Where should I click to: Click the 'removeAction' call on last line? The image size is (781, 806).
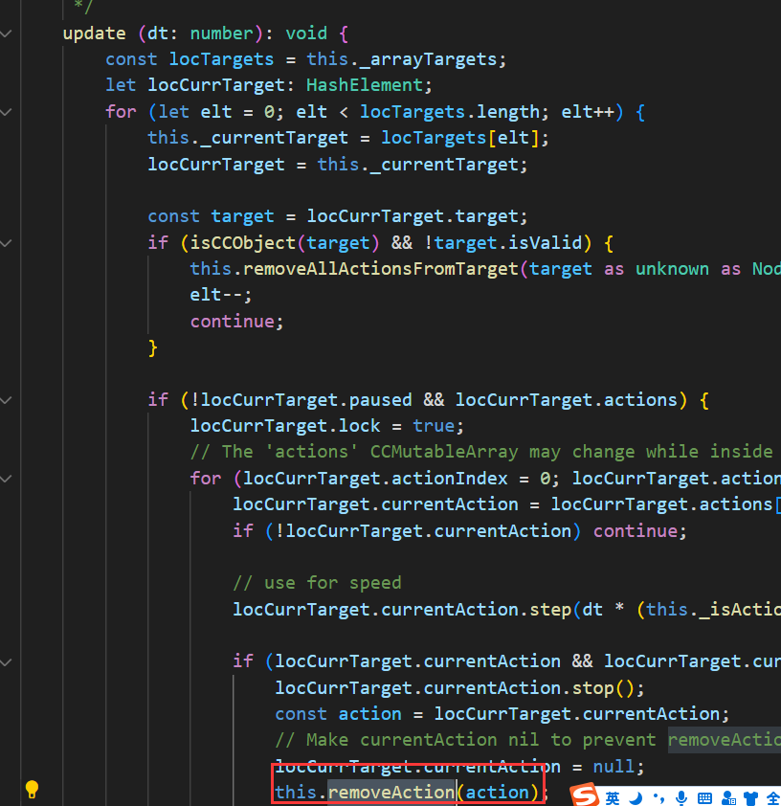391,793
